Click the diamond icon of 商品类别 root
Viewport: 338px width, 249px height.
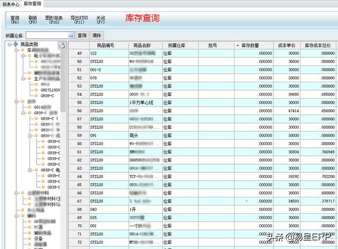(x=16, y=45)
